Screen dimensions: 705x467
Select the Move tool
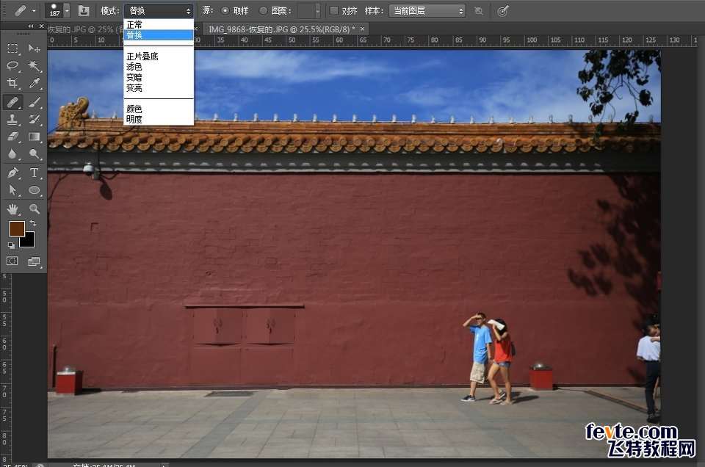(x=35, y=48)
